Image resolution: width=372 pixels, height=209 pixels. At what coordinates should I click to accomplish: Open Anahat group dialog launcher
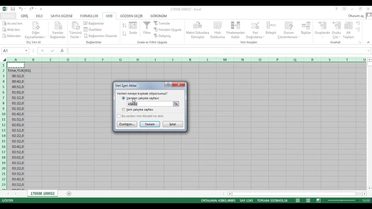click(360, 42)
